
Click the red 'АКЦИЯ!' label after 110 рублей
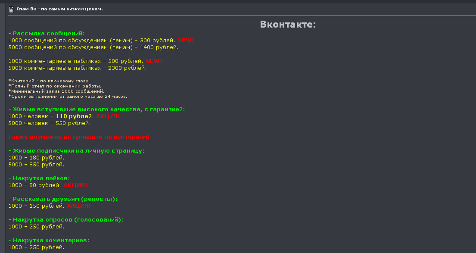click(x=108, y=116)
